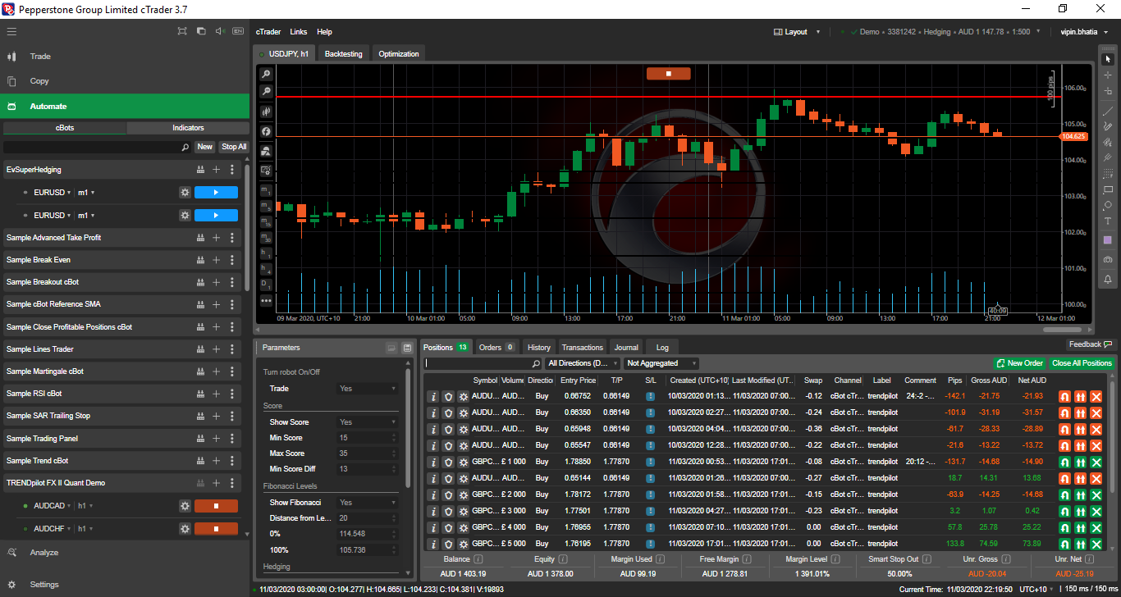Open the Links menu
The height and width of the screenshot is (597, 1121).
point(299,32)
